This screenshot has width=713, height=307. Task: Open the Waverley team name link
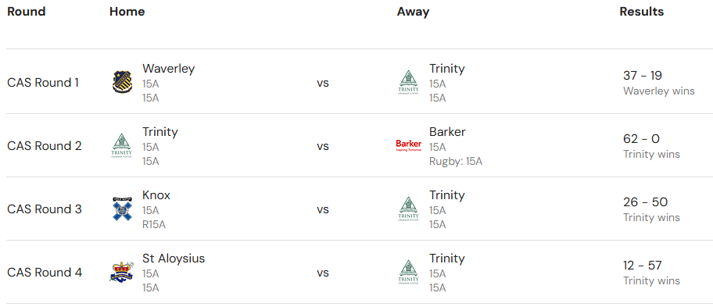coord(168,69)
